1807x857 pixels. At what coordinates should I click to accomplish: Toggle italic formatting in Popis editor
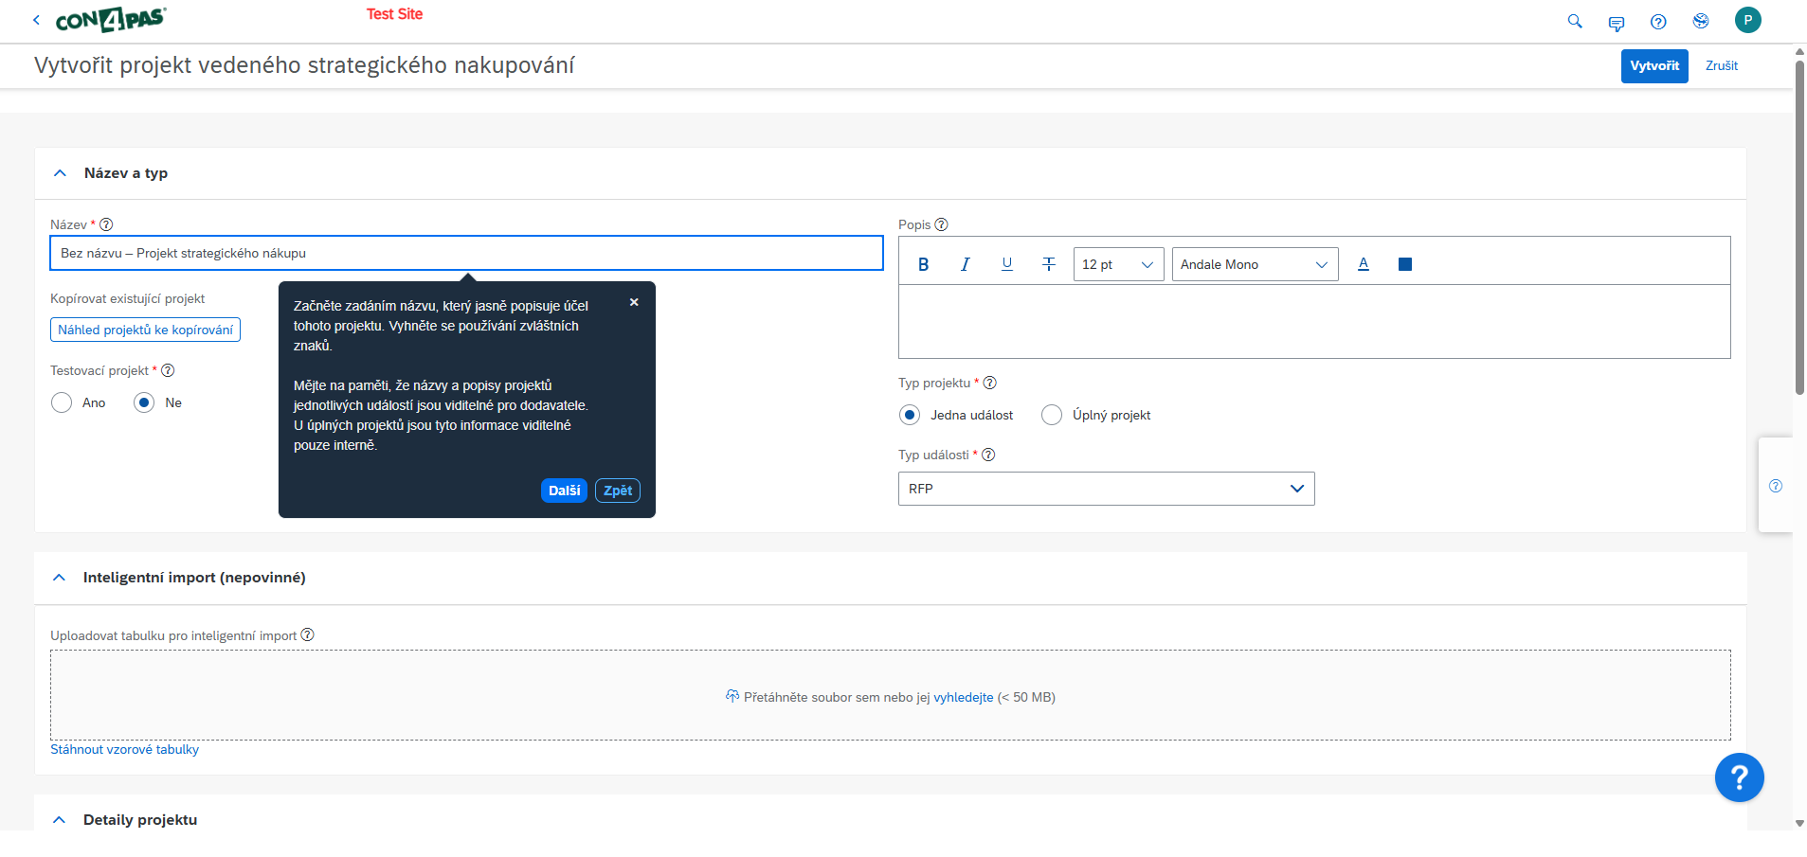[x=966, y=264]
